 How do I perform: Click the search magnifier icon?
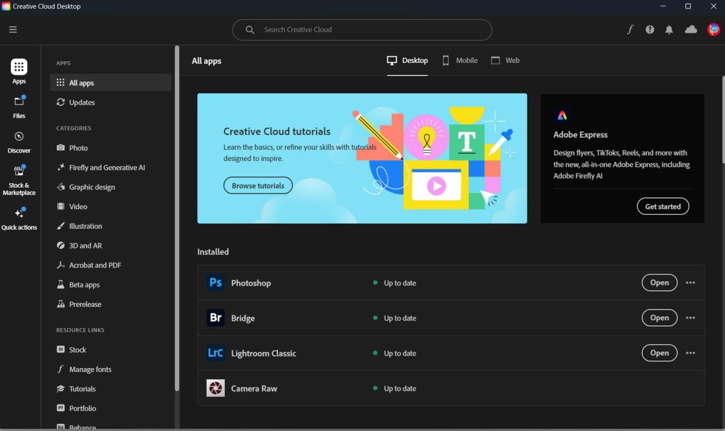[250, 29]
